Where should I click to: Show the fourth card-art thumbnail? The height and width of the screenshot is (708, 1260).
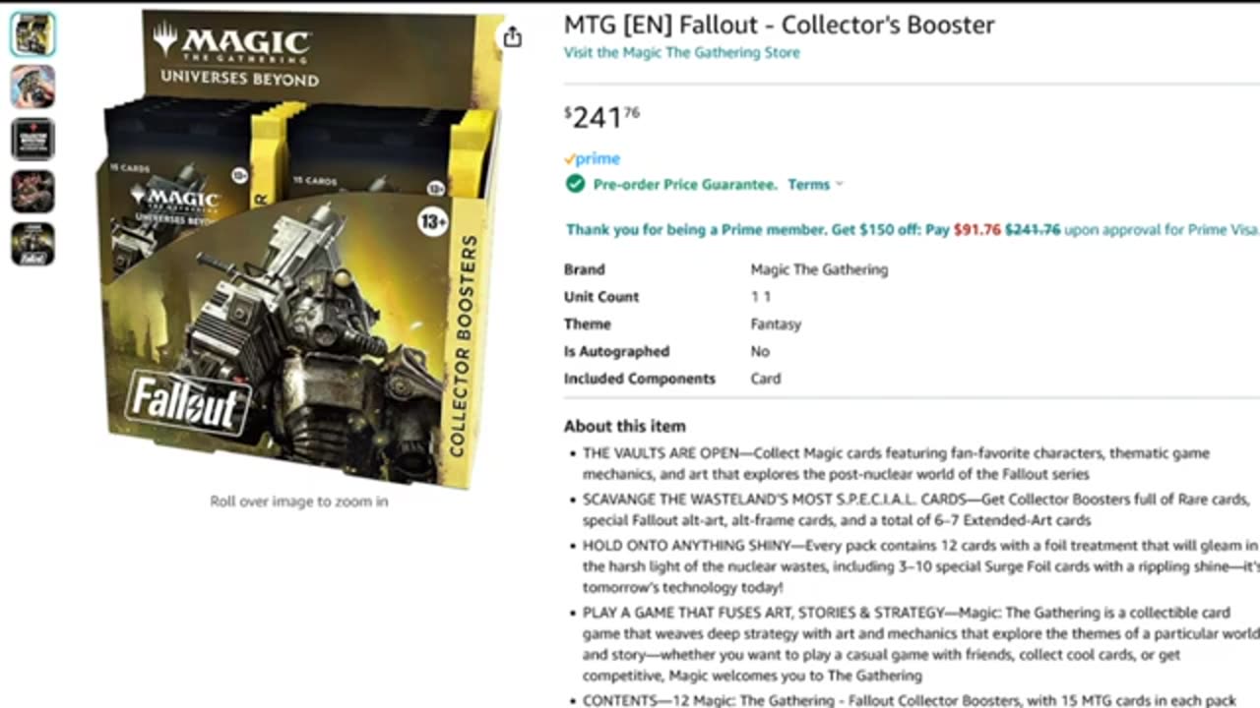pos(32,191)
